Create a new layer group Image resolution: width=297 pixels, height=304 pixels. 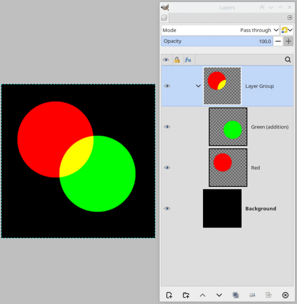point(186,295)
